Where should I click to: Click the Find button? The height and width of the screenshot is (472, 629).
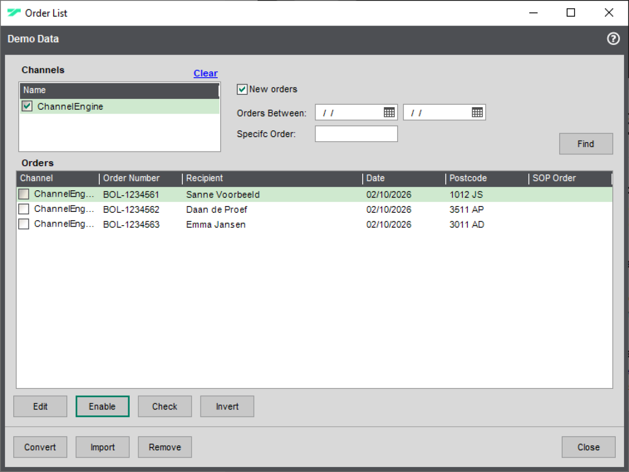pos(586,144)
